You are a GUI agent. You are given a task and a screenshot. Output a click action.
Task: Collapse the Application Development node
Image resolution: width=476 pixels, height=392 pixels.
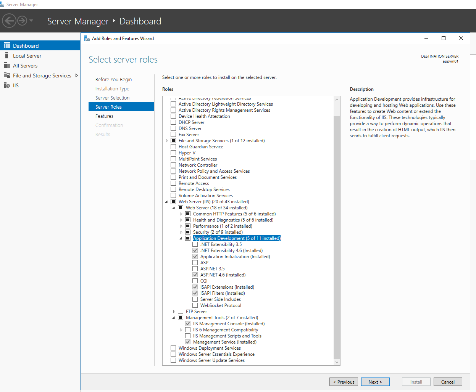[x=181, y=238]
